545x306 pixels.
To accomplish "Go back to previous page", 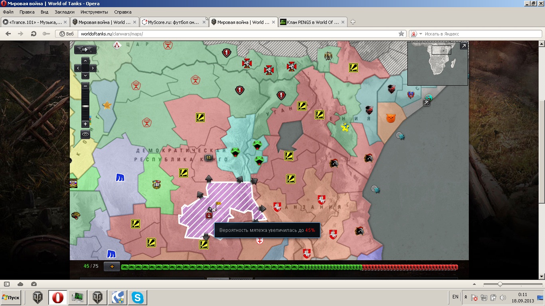I will 8,34.
